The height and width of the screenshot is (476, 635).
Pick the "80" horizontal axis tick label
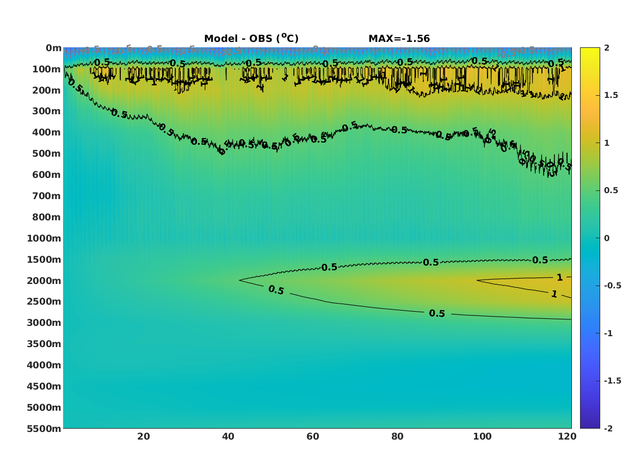click(x=398, y=436)
